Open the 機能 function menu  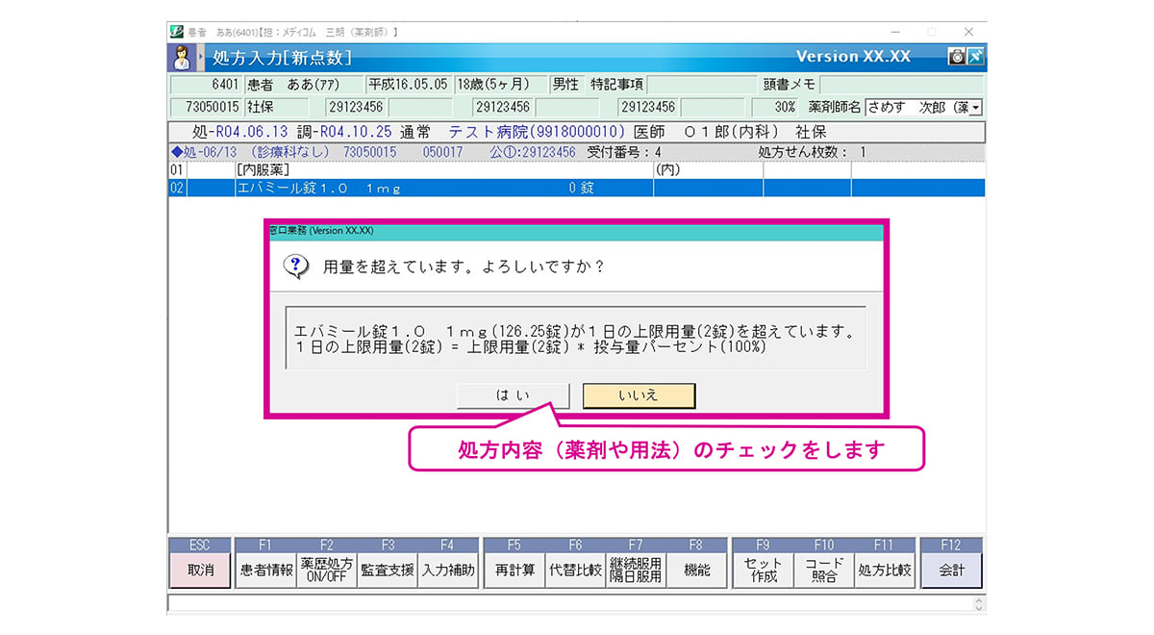[x=696, y=571]
